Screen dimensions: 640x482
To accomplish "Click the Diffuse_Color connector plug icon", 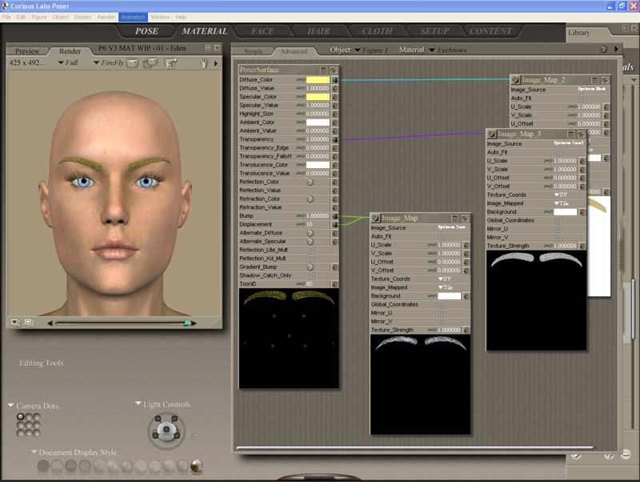I will (x=334, y=80).
